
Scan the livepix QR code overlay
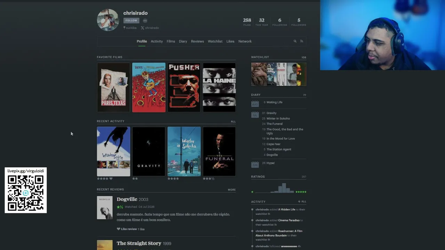pyautogui.click(x=26, y=193)
